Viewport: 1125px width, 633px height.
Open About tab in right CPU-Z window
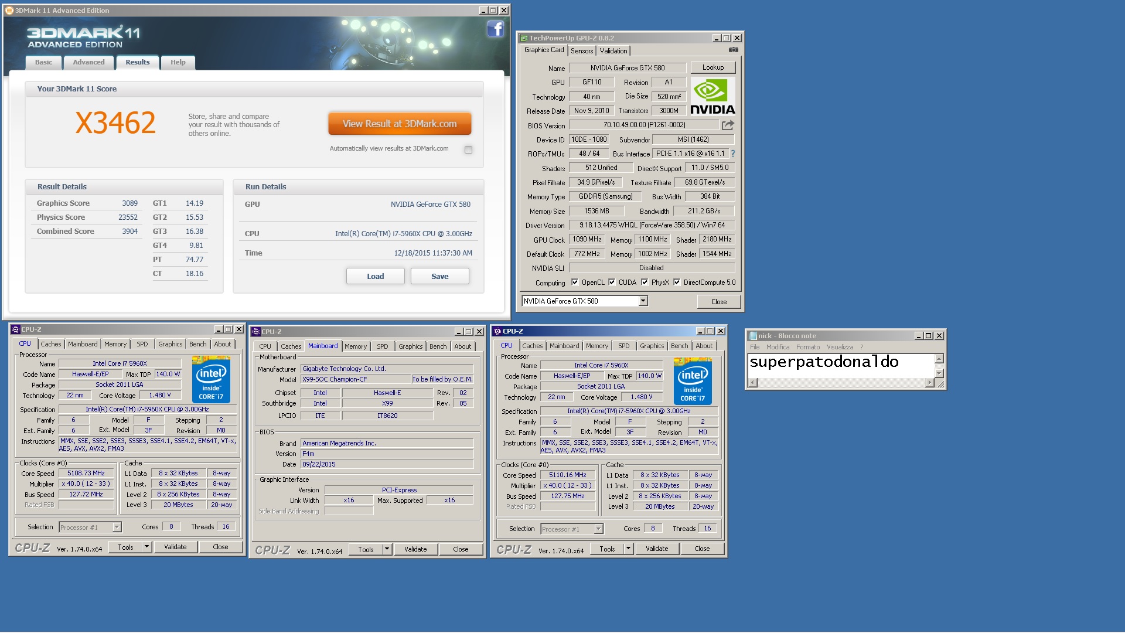tap(704, 346)
